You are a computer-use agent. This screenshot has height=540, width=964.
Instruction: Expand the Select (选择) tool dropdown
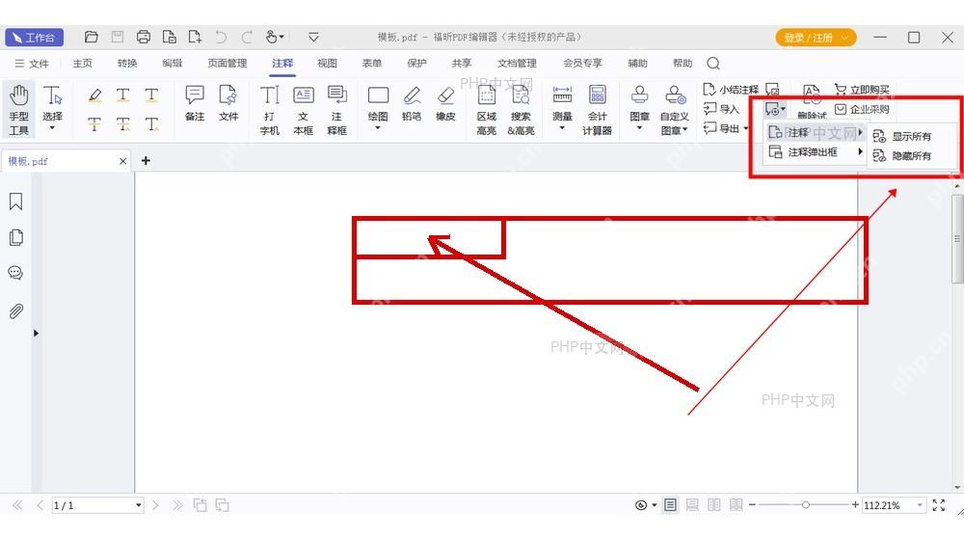tap(52, 128)
